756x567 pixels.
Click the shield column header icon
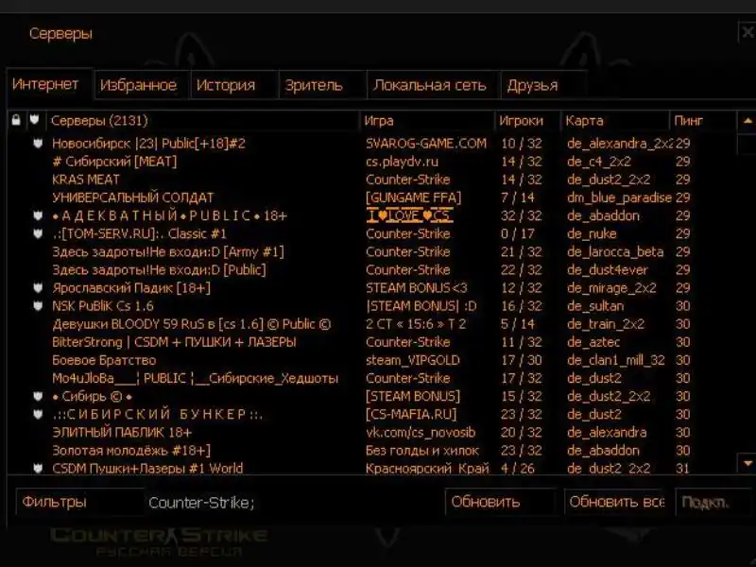point(34,120)
